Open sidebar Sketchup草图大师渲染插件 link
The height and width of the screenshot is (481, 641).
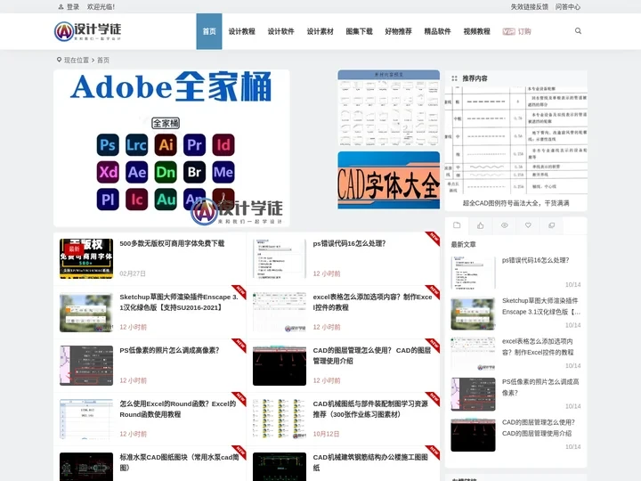[x=541, y=306]
